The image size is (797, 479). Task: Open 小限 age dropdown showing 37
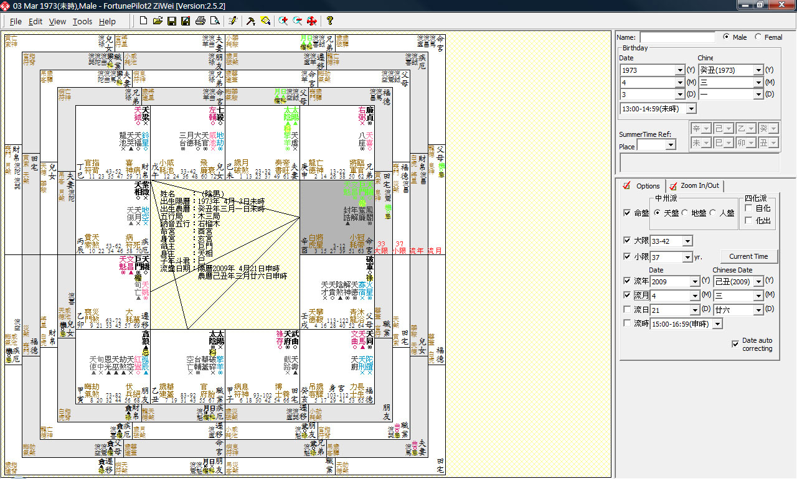coord(687,257)
